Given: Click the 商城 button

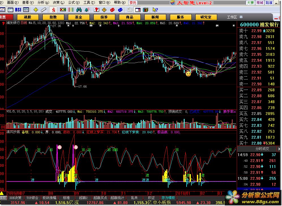Looking at the screenshot, I should tap(260, 3).
